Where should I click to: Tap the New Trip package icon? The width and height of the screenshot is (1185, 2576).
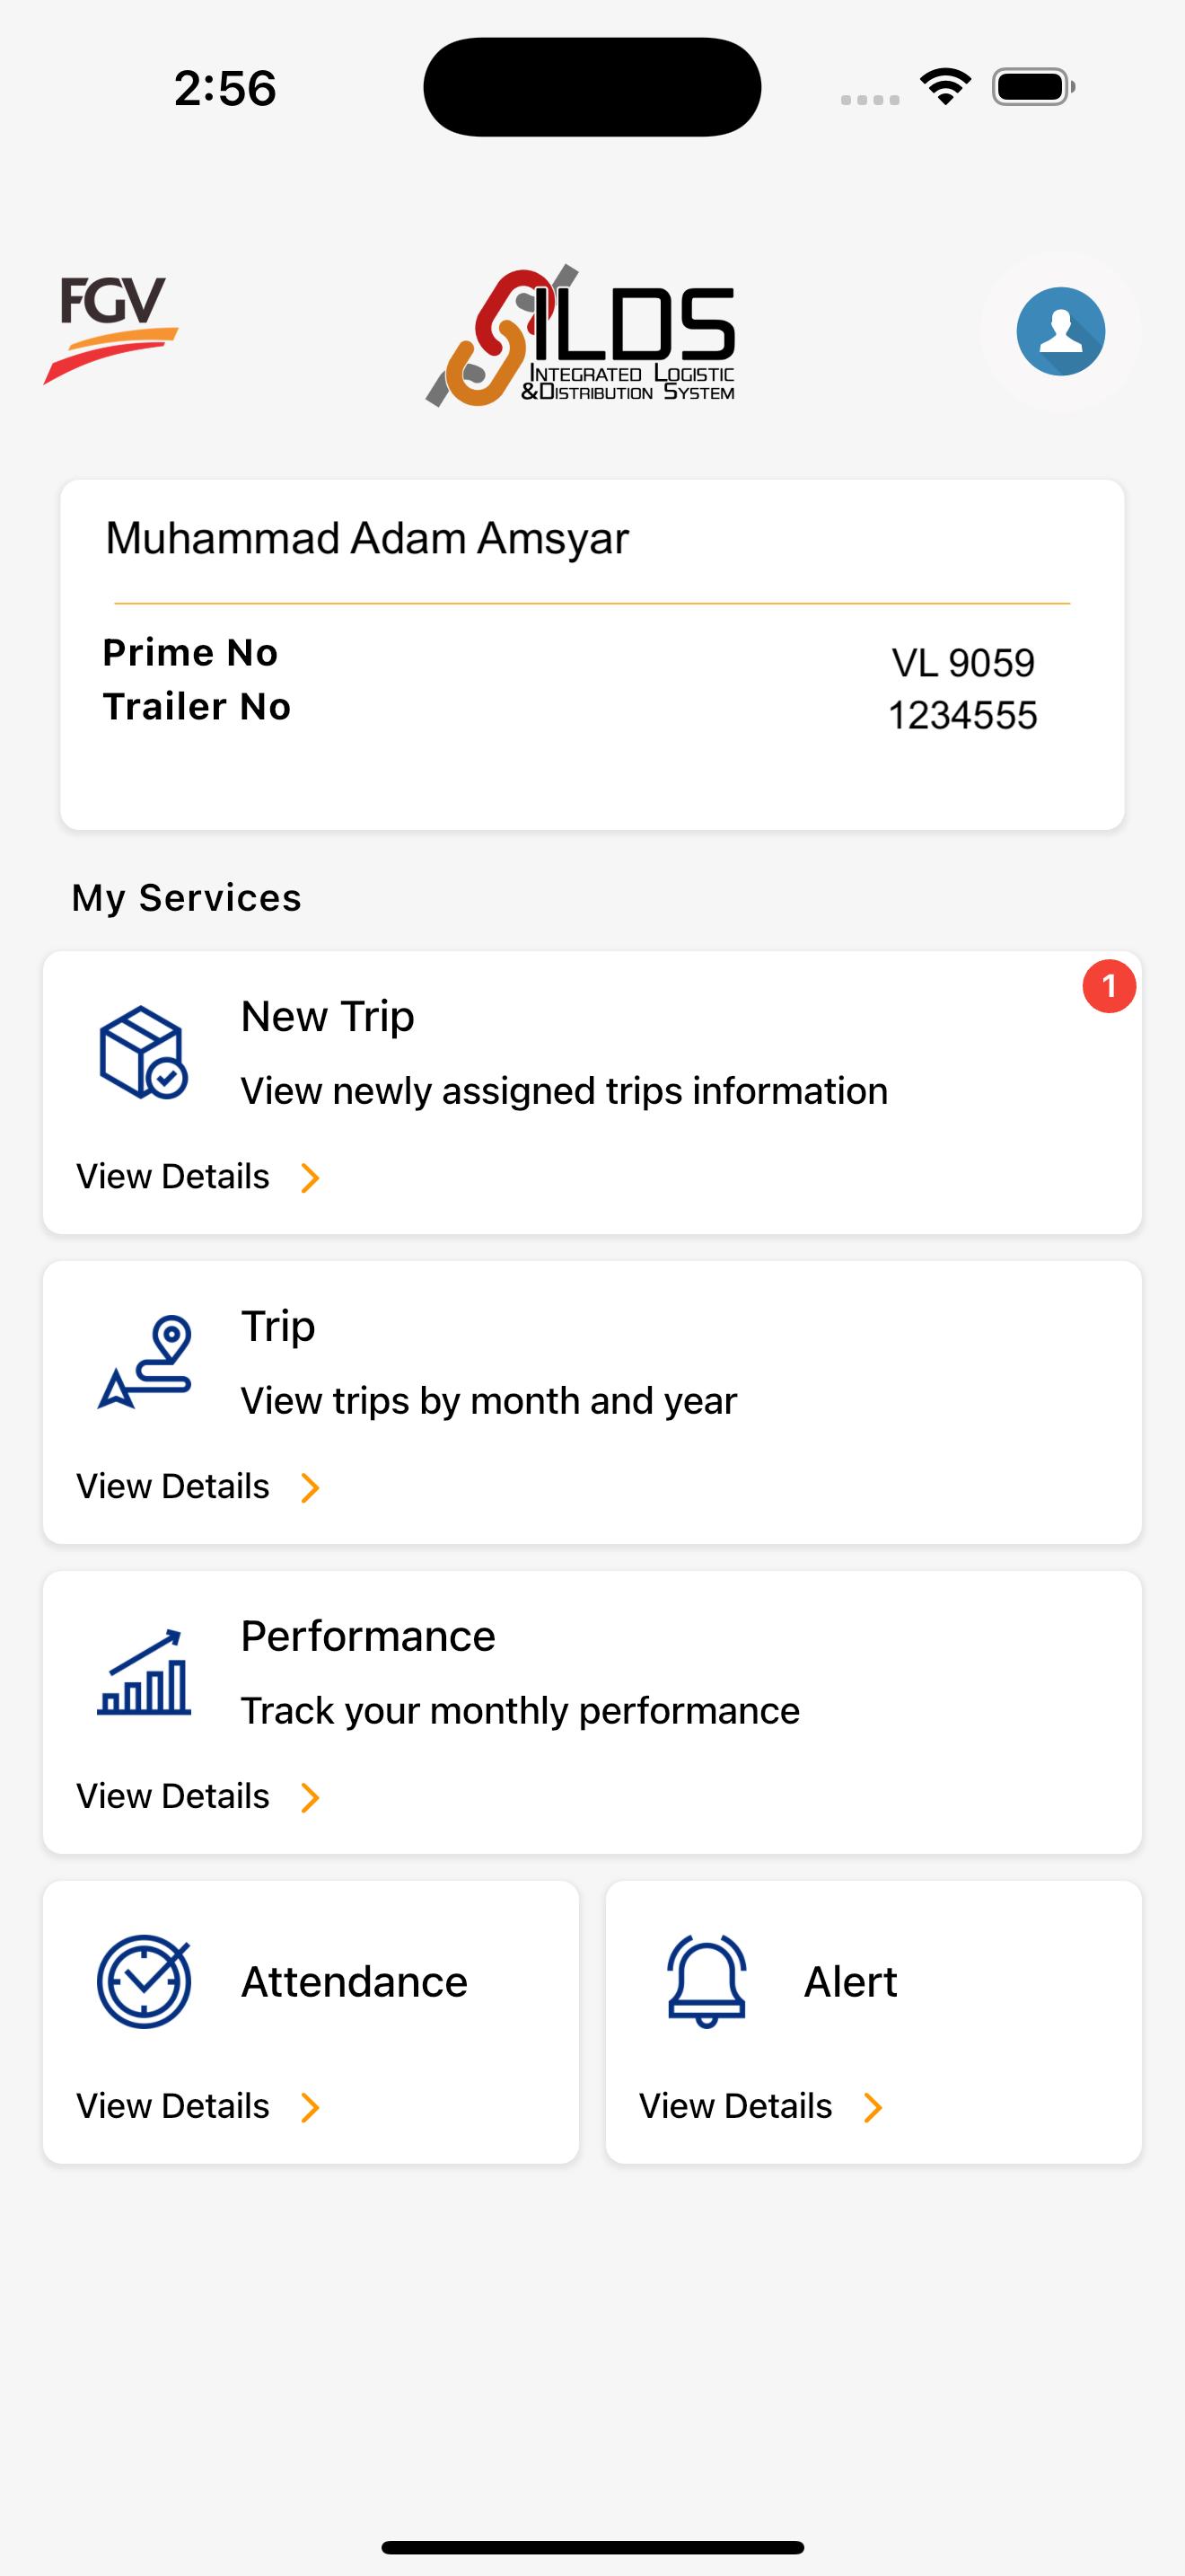[143, 1052]
